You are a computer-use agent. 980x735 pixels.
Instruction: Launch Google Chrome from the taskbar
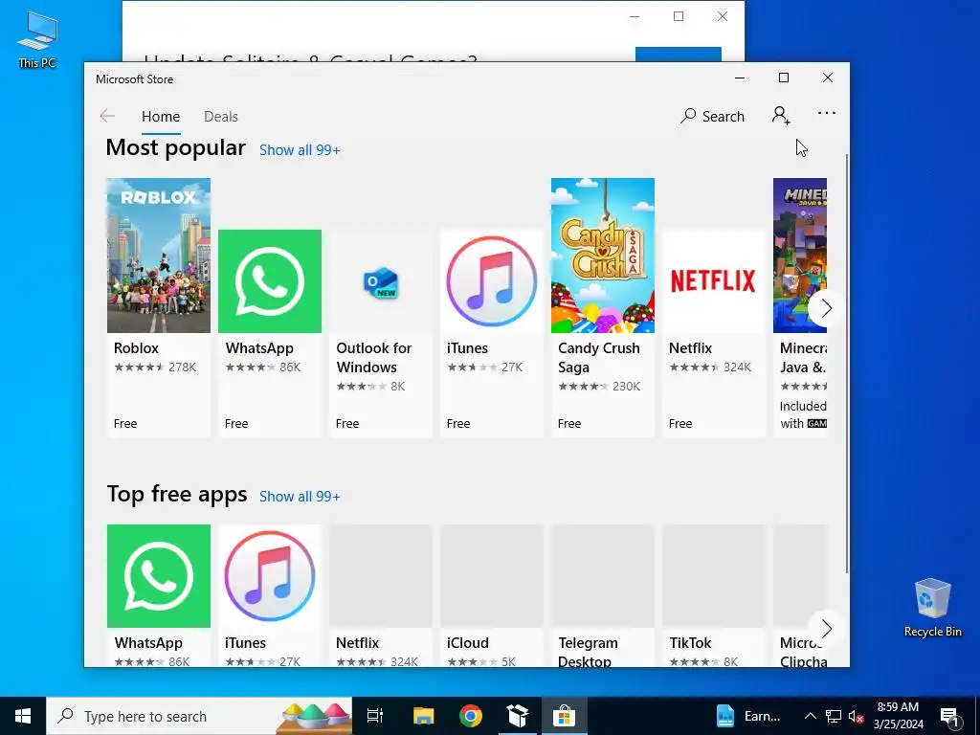[x=471, y=716]
